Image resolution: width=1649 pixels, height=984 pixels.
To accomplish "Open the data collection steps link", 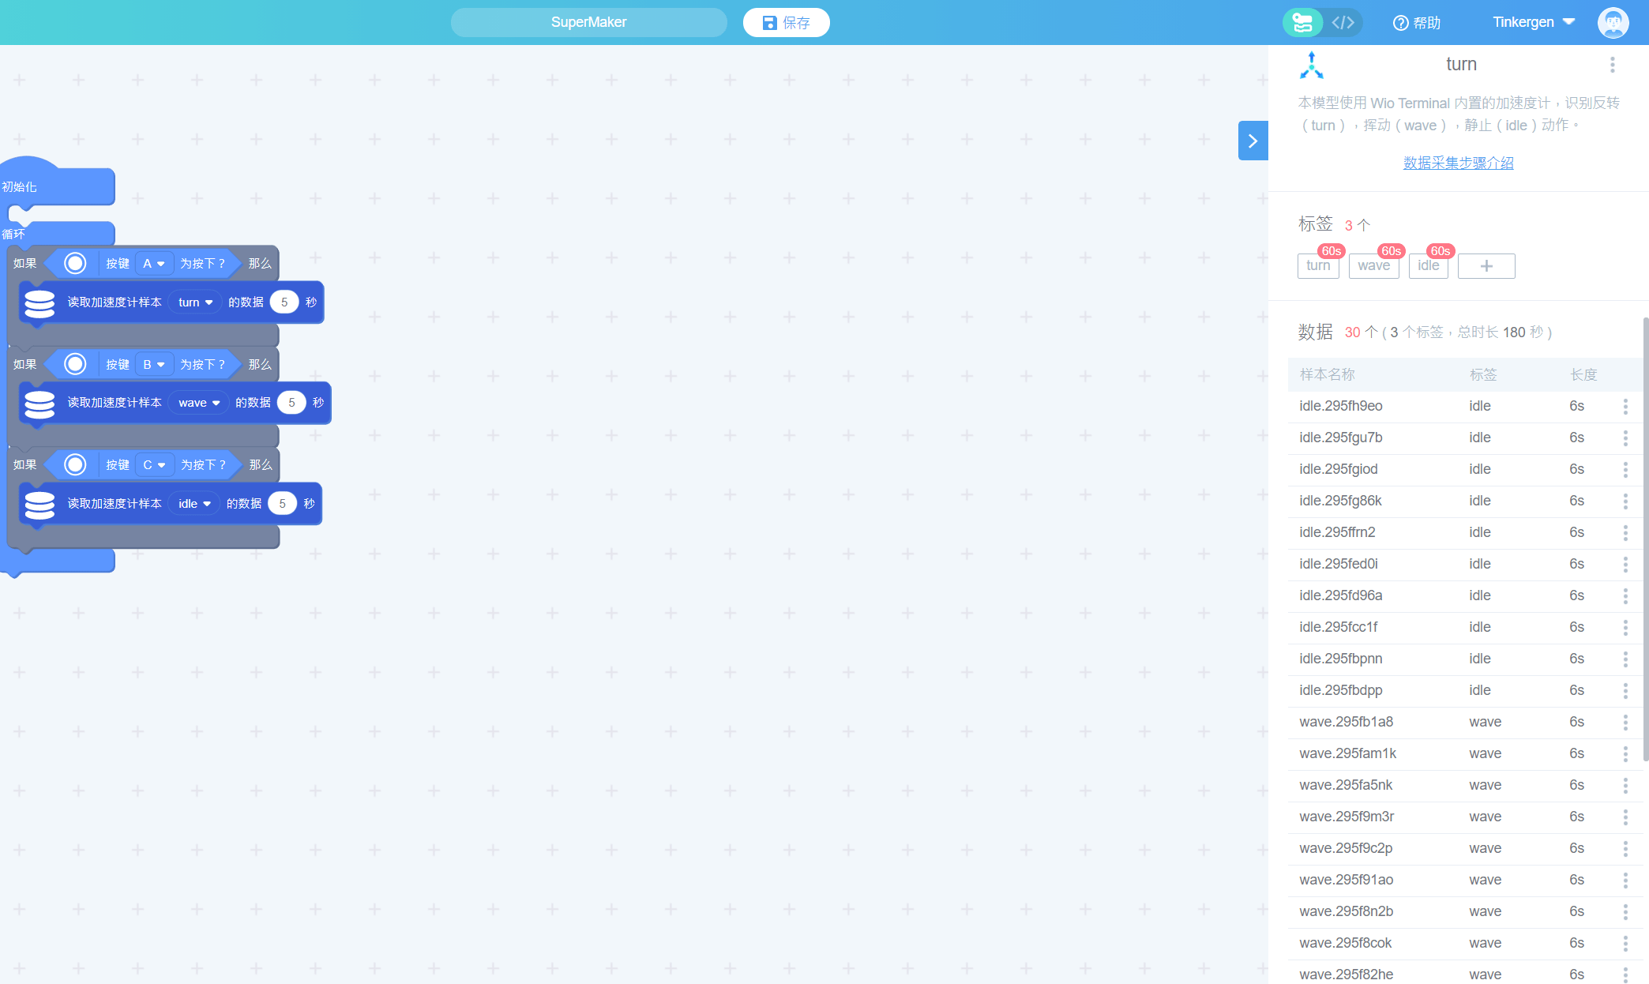I will (x=1458, y=163).
